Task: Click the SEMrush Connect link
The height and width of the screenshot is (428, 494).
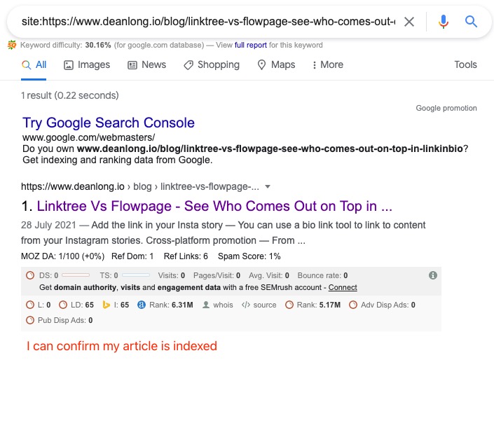Action: (343, 287)
